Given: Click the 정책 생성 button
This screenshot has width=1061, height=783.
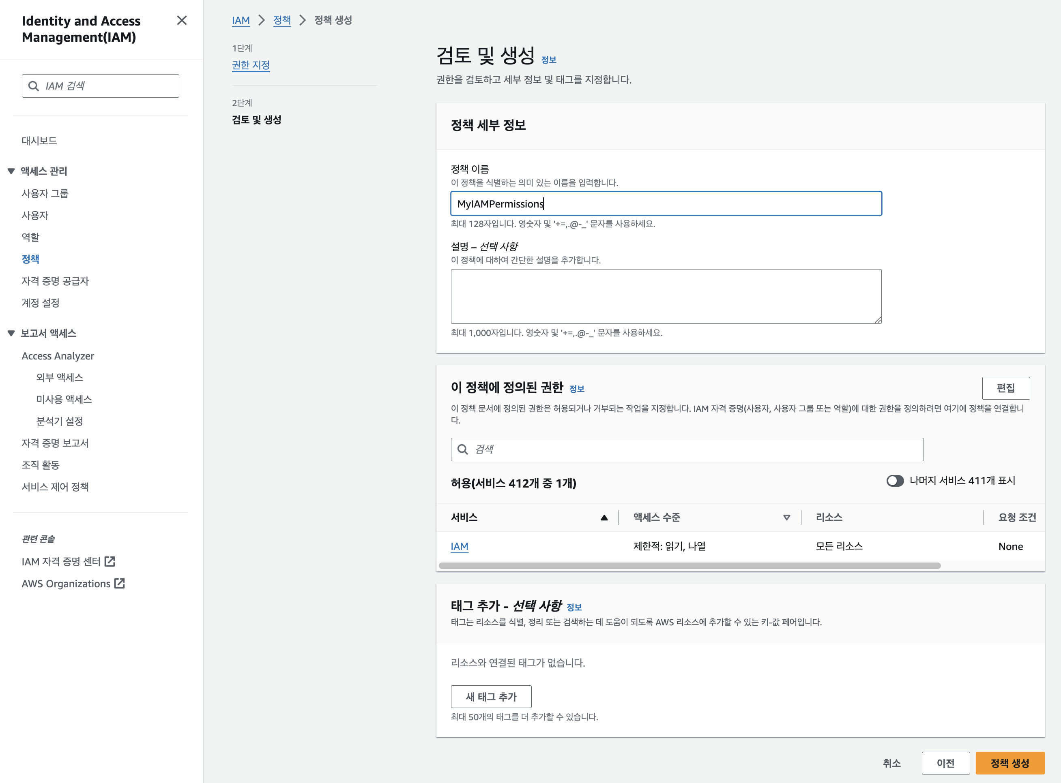Looking at the screenshot, I should click(x=1009, y=763).
